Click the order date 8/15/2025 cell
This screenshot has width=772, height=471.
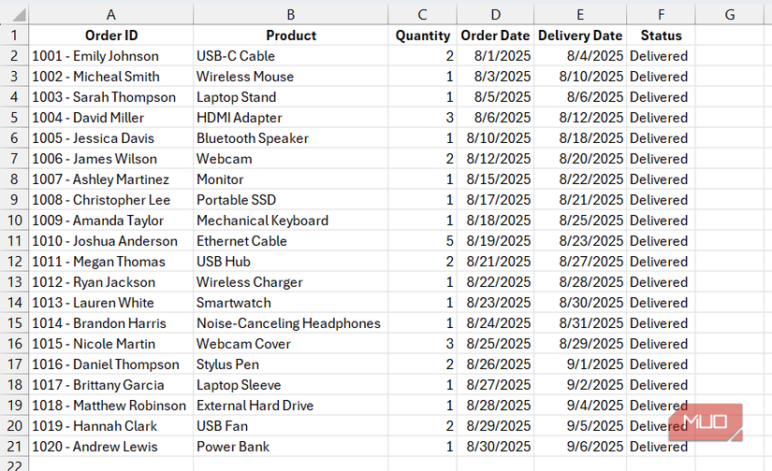point(496,179)
